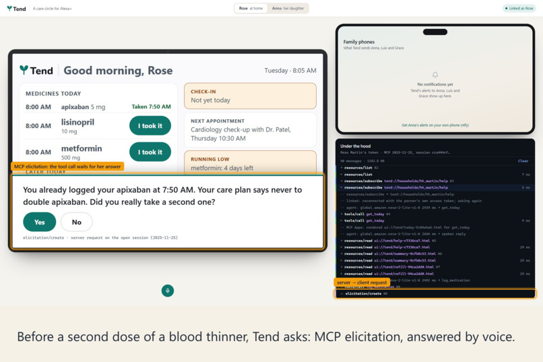Clear the Under the hood message log
This screenshot has width=543, height=362.
pos(523,160)
